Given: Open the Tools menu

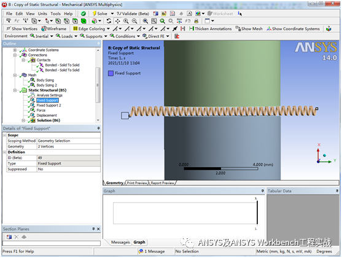Looking at the screenshot, I should (x=56, y=14).
